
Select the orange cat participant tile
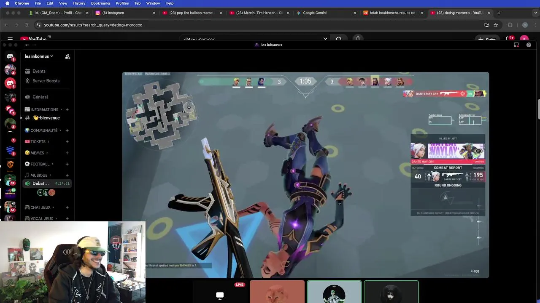pyautogui.click(x=277, y=292)
